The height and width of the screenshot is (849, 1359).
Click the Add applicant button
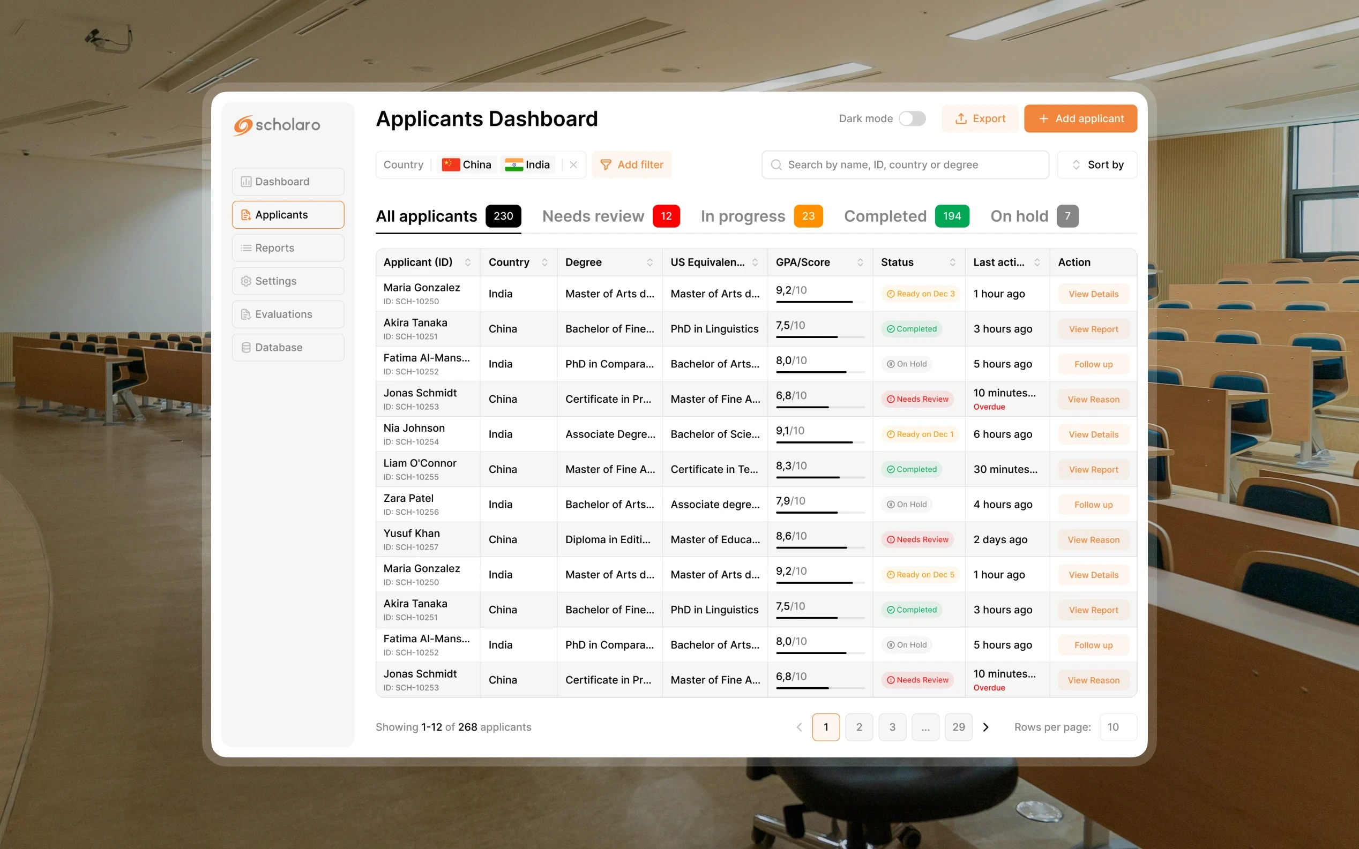[x=1080, y=118]
